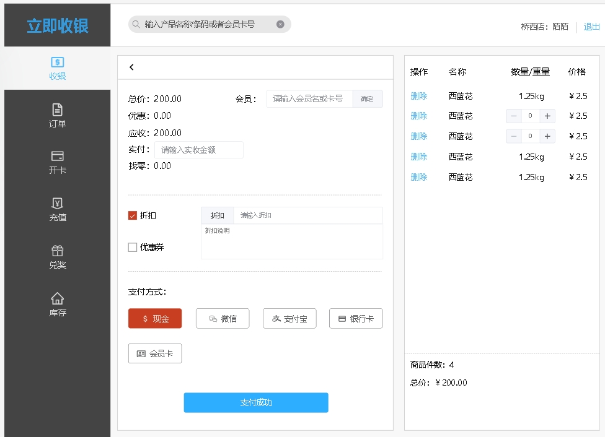Screen dimensions: 605x437
Task: Increase quantity in third 西蓝花 row
Action: [547, 136]
